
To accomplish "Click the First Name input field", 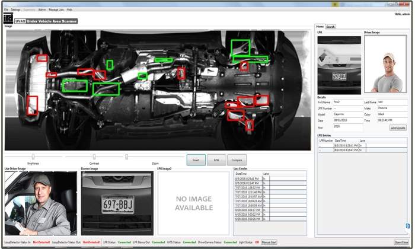I will click(347, 102).
